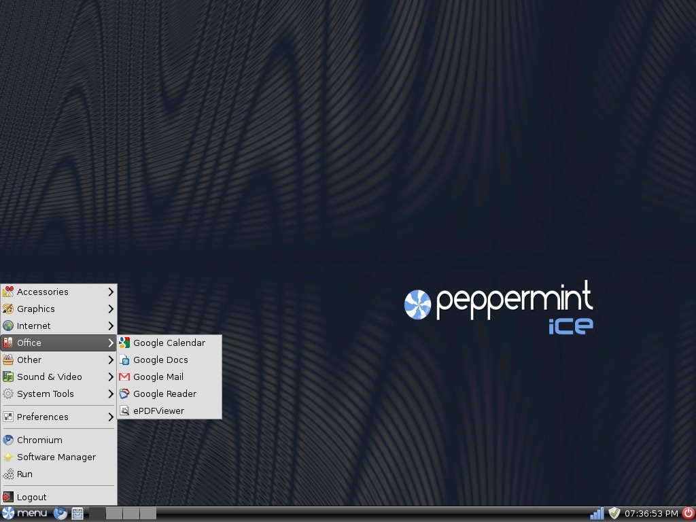Click the Peppermint menu button on the taskbar
The image size is (696, 522).
point(24,514)
